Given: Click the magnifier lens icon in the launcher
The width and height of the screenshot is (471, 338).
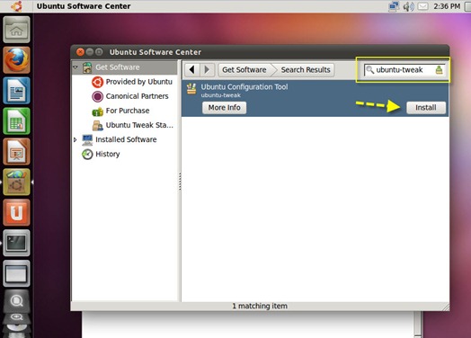Looking at the screenshot, I should pyautogui.click(x=16, y=300).
